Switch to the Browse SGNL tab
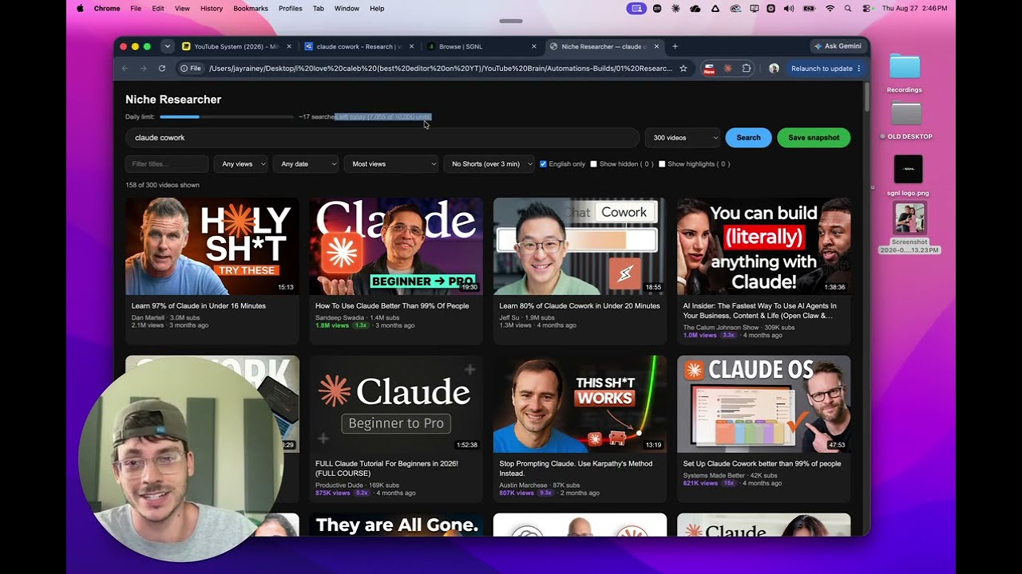The height and width of the screenshot is (574, 1022). (482, 46)
